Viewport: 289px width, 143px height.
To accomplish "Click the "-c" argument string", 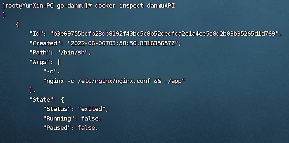I will [x=50, y=71].
